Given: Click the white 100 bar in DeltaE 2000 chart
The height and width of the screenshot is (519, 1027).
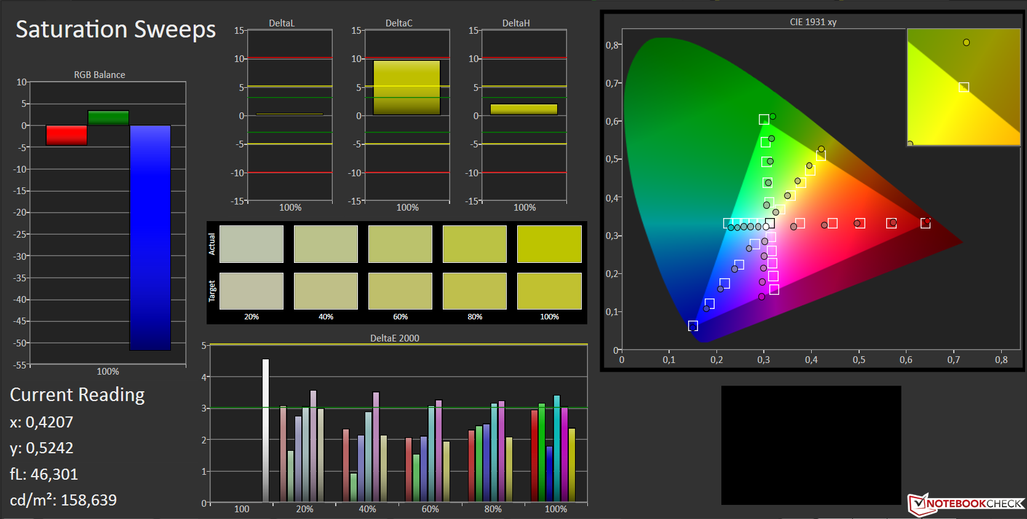Looking at the screenshot, I should (266, 431).
